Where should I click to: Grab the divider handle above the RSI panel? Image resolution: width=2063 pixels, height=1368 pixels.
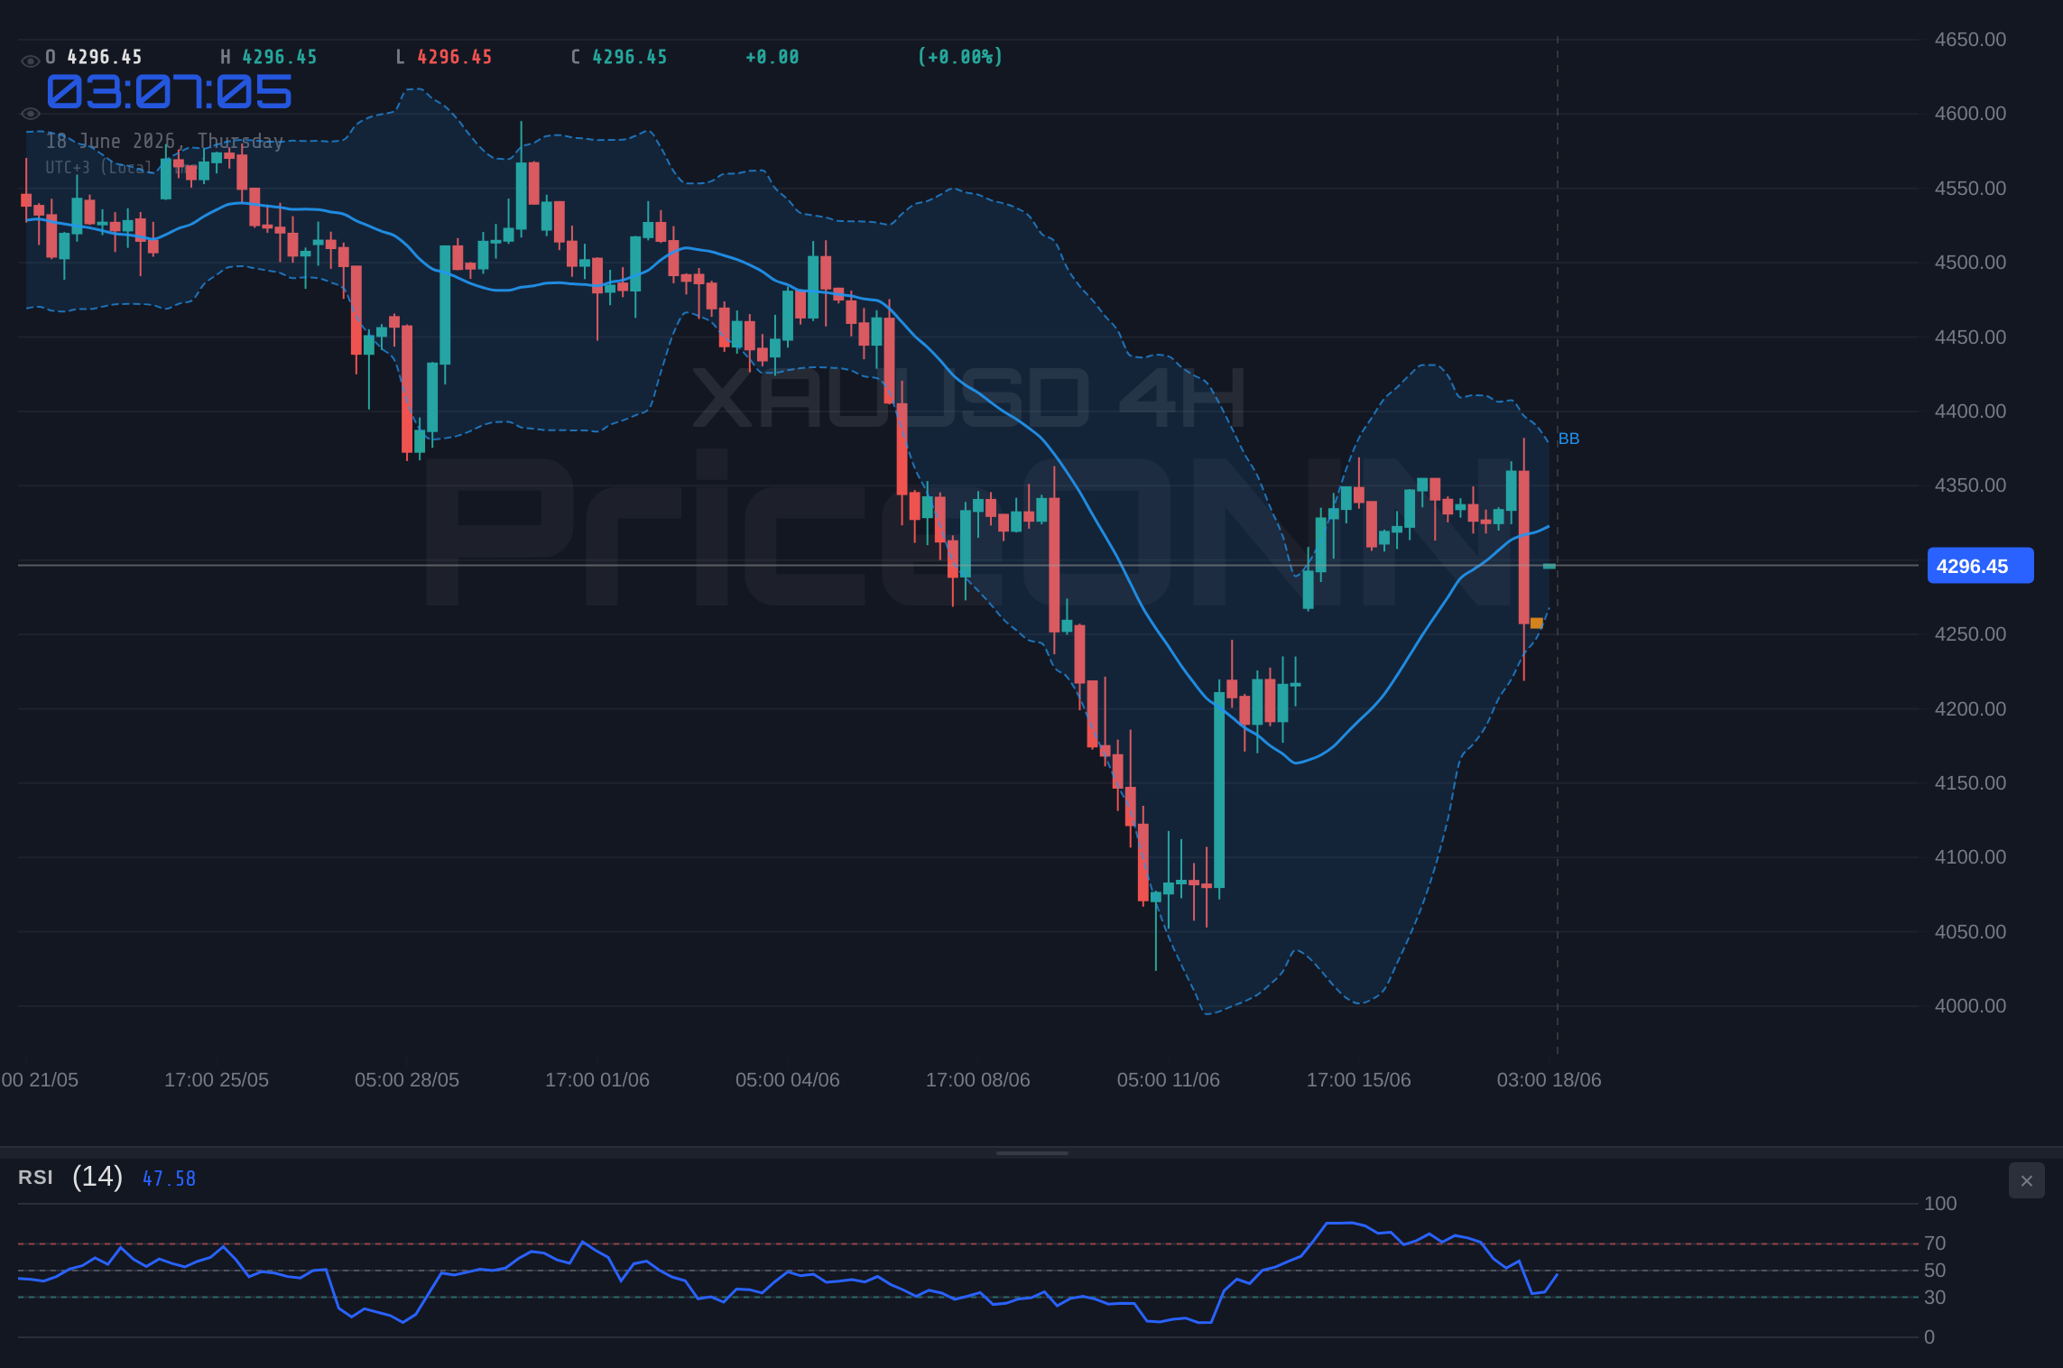[x=1031, y=1152]
